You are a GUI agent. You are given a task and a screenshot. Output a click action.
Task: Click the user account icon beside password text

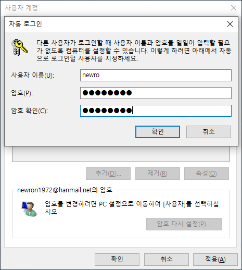tap(29, 209)
